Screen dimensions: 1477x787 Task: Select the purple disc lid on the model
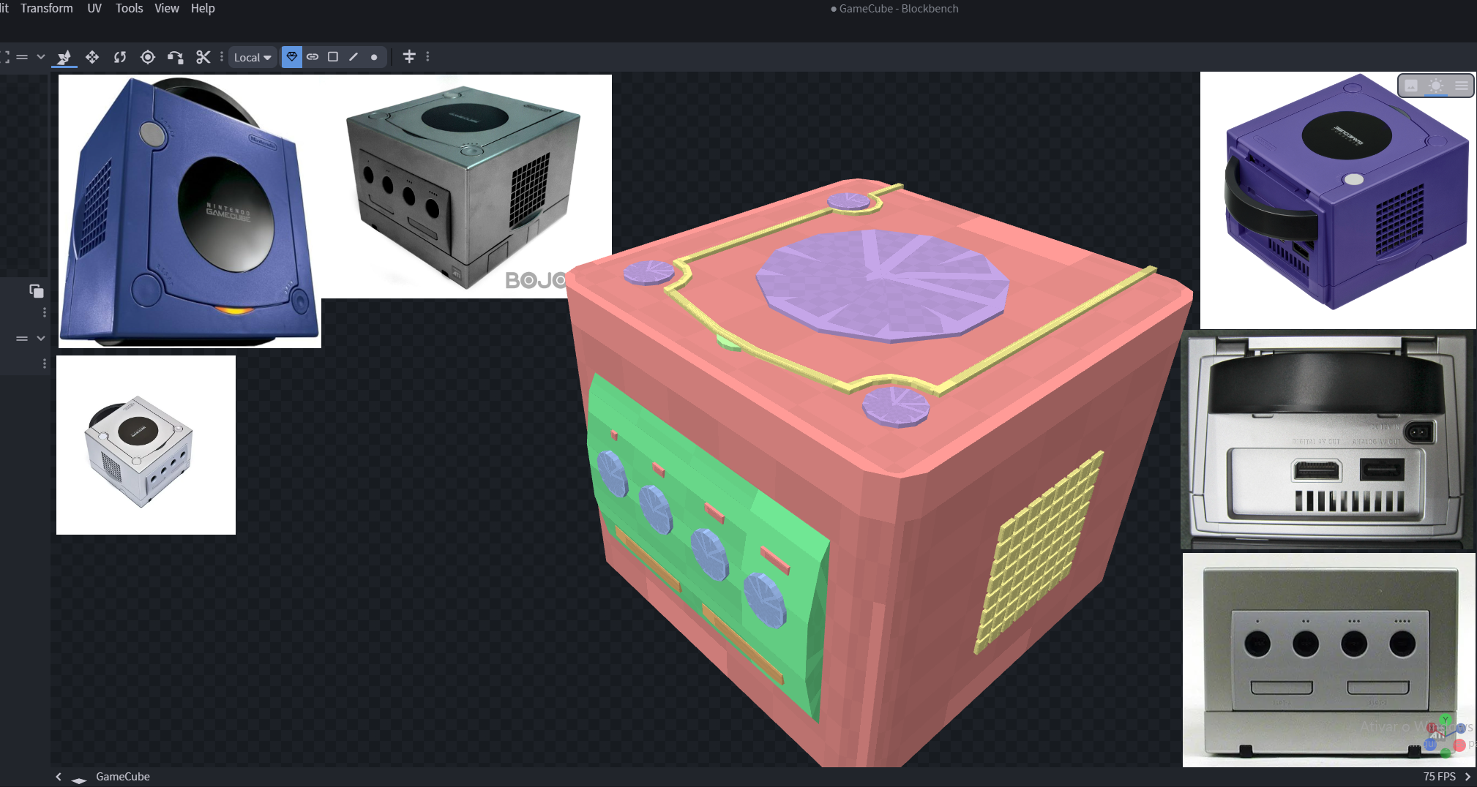(x=883, y=286)
